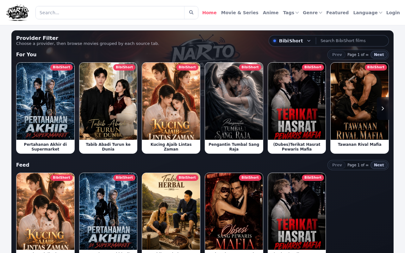Open Tawanan Rival Mafia poster

click(359, 101)
